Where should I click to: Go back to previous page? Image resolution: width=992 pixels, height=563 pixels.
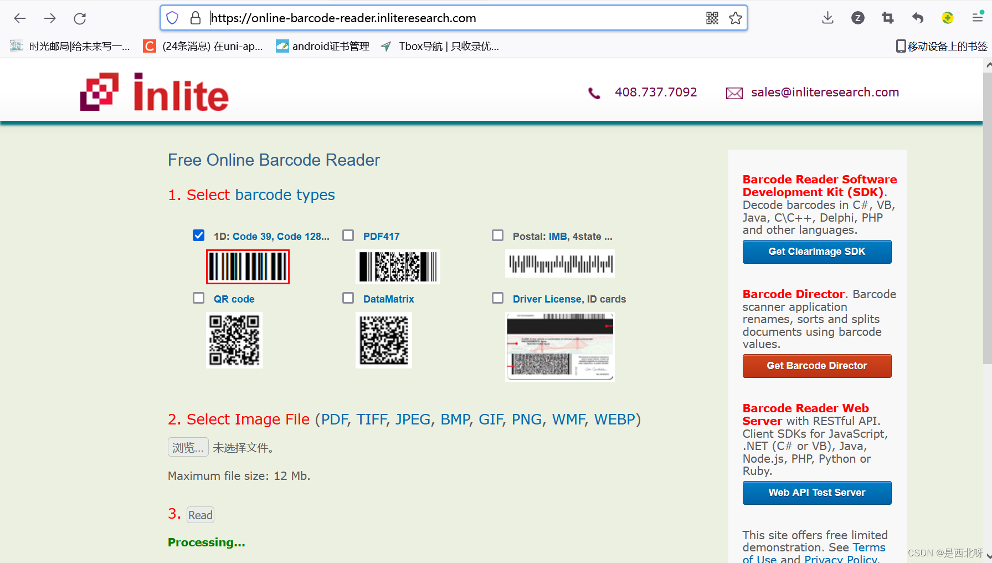(20, 18)
